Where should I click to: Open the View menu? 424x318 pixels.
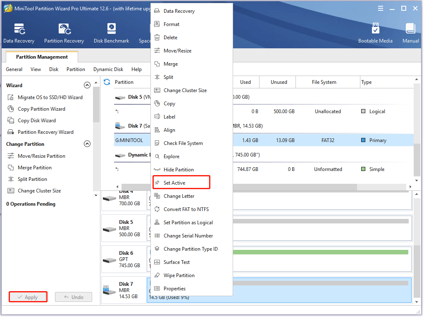click(36, 69)
